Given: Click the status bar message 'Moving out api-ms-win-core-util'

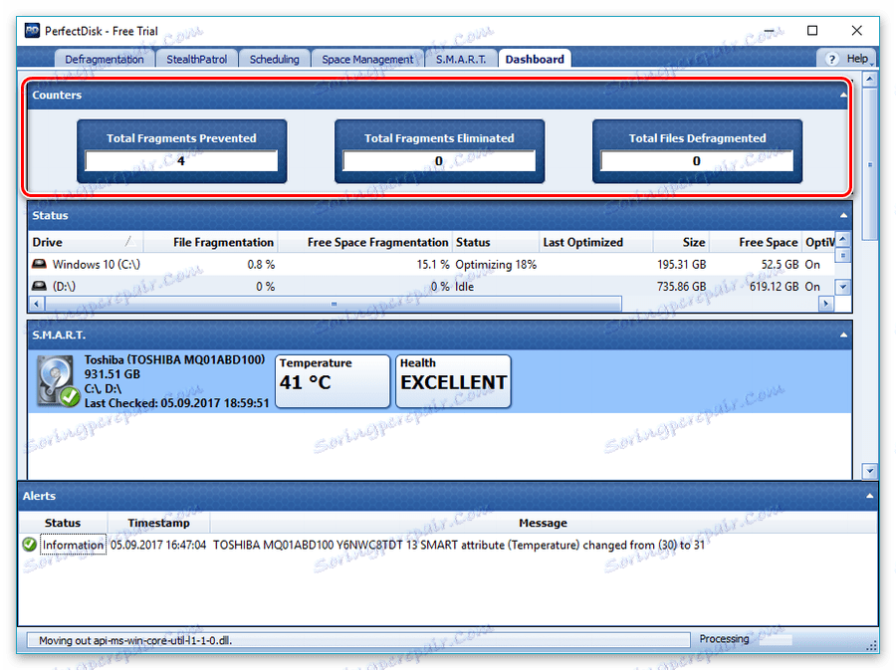Looking at the screenshot, I should 134,641.
